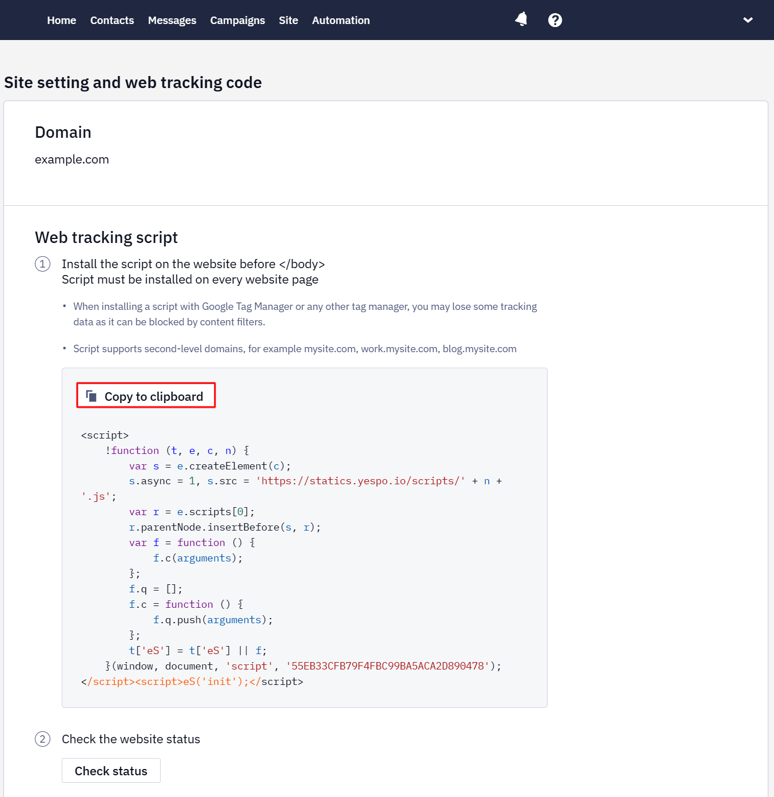Click the opening <script> tag line
This screenshot has width=774, height=797.
[x=105, y=435]
